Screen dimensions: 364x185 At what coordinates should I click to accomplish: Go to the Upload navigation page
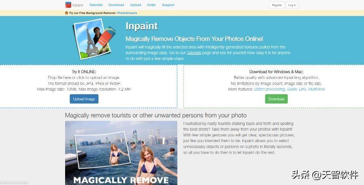135,5
